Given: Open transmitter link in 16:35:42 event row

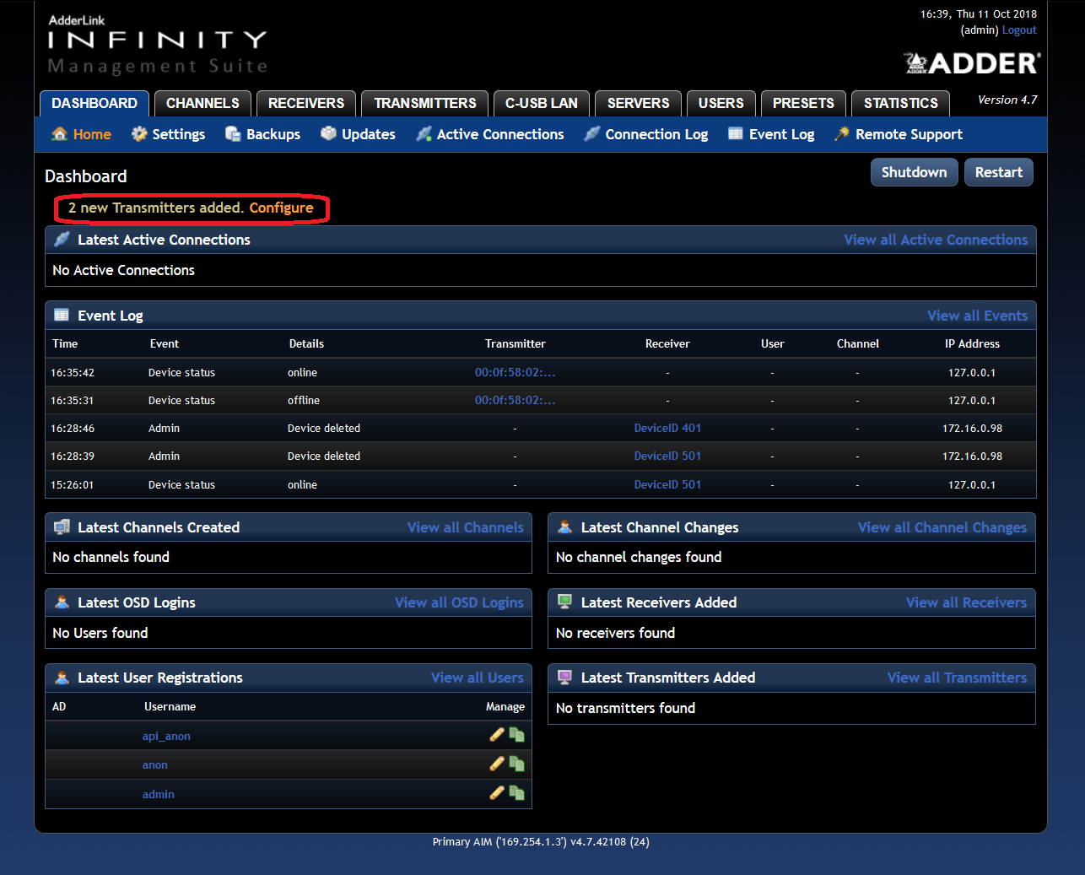Looking at the screenshot, I should [515, 372].
